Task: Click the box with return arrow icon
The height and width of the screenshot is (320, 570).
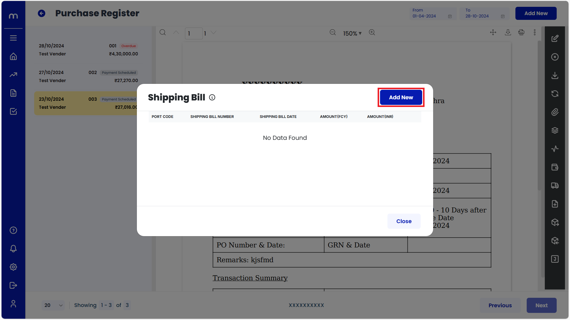Action: [555, 241]
